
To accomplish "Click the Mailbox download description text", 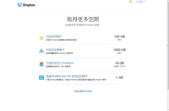I will coord(76,80).
